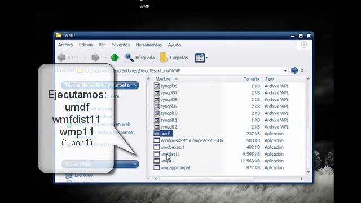Select the syncpl06 file icon
Image resolution: width=361 pixels, height=203 pixels.
(157, 86)
